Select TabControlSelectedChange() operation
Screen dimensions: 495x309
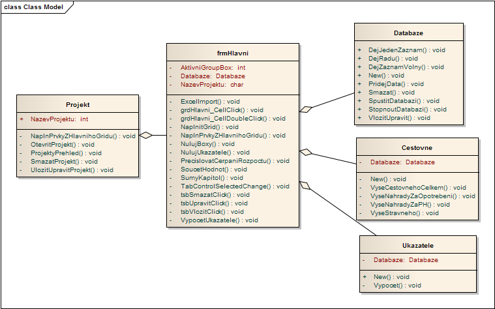pos(235,186)
